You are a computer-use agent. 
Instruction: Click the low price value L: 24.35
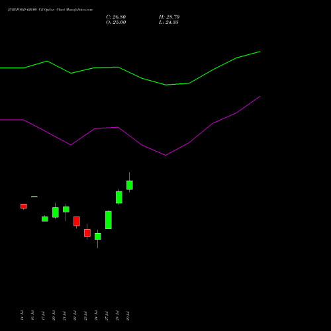(169, 23)
